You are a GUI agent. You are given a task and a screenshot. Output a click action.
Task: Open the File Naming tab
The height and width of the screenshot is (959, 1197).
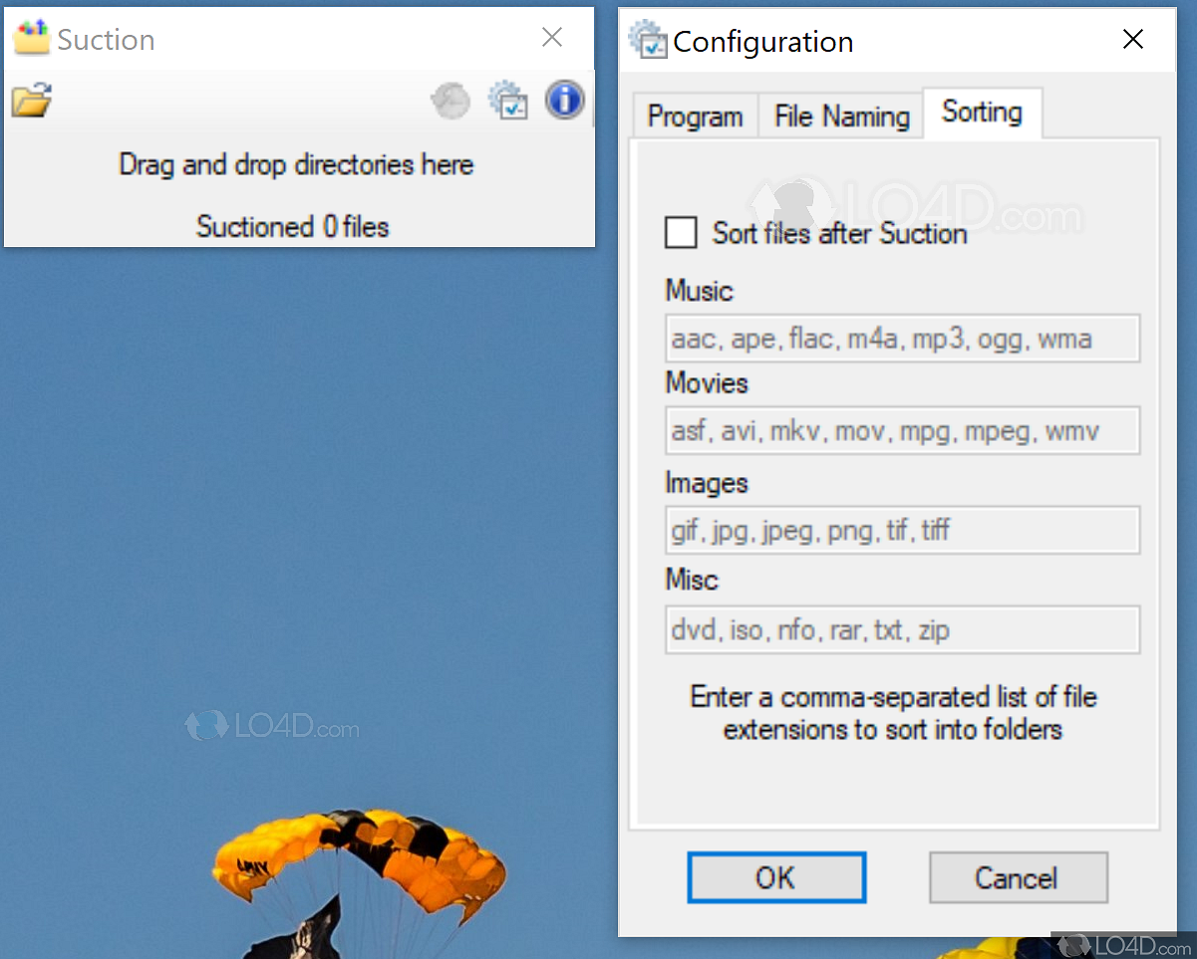pos(841,117)
